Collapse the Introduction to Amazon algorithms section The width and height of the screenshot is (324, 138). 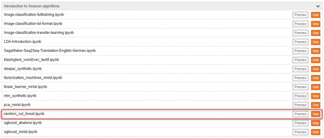318,6
